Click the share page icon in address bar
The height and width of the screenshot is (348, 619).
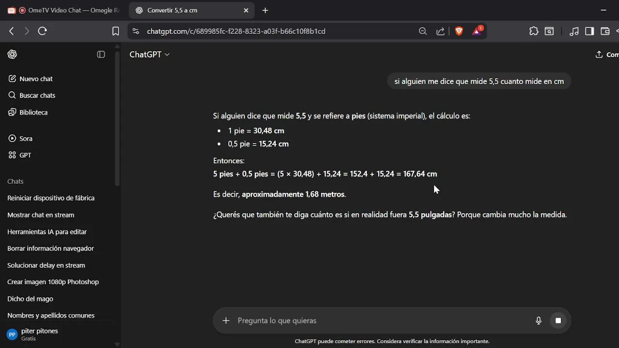pyautogui.click(x=441, y=31)
